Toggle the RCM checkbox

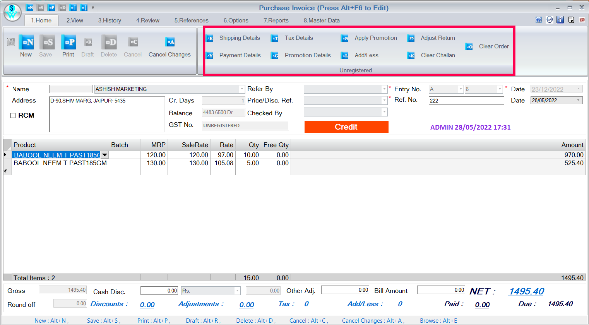tap(13, 116)
